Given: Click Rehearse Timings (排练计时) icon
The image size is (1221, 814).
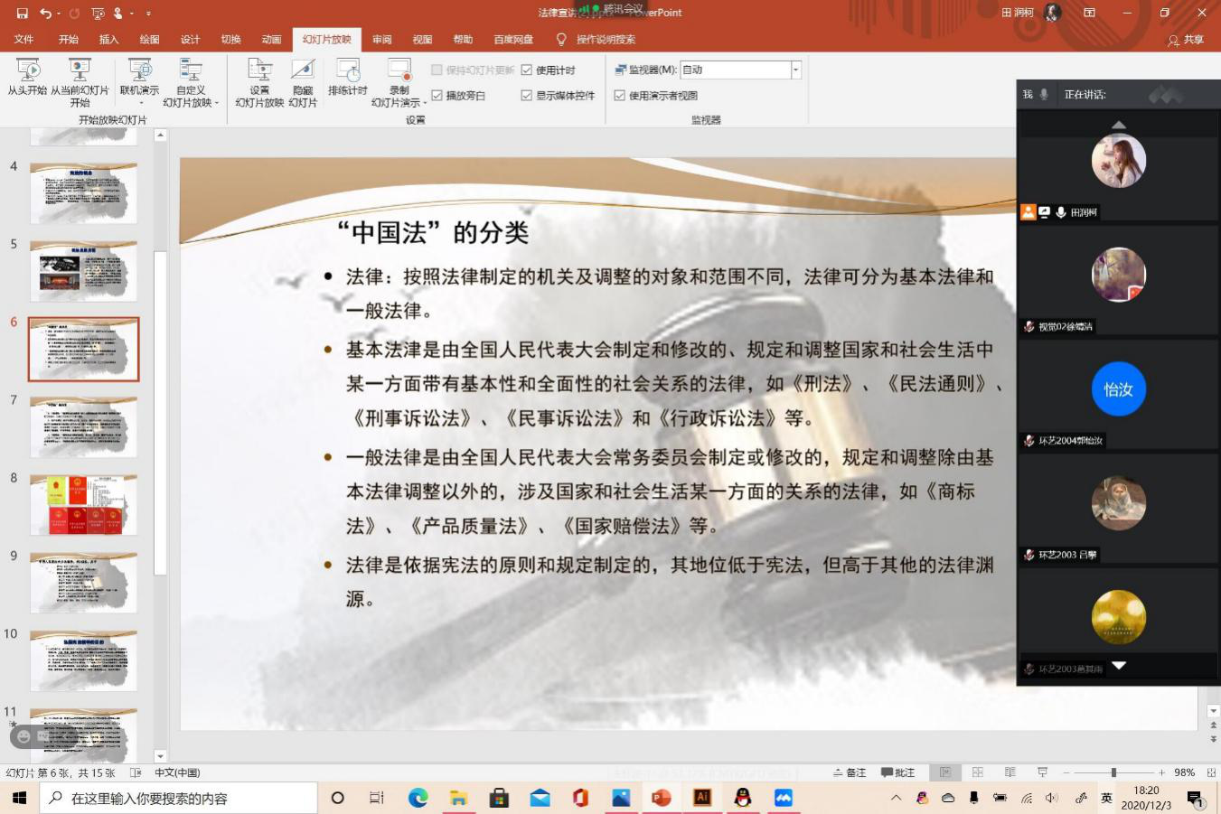Looking at the screenshot, I should click(x=348, y=78).
